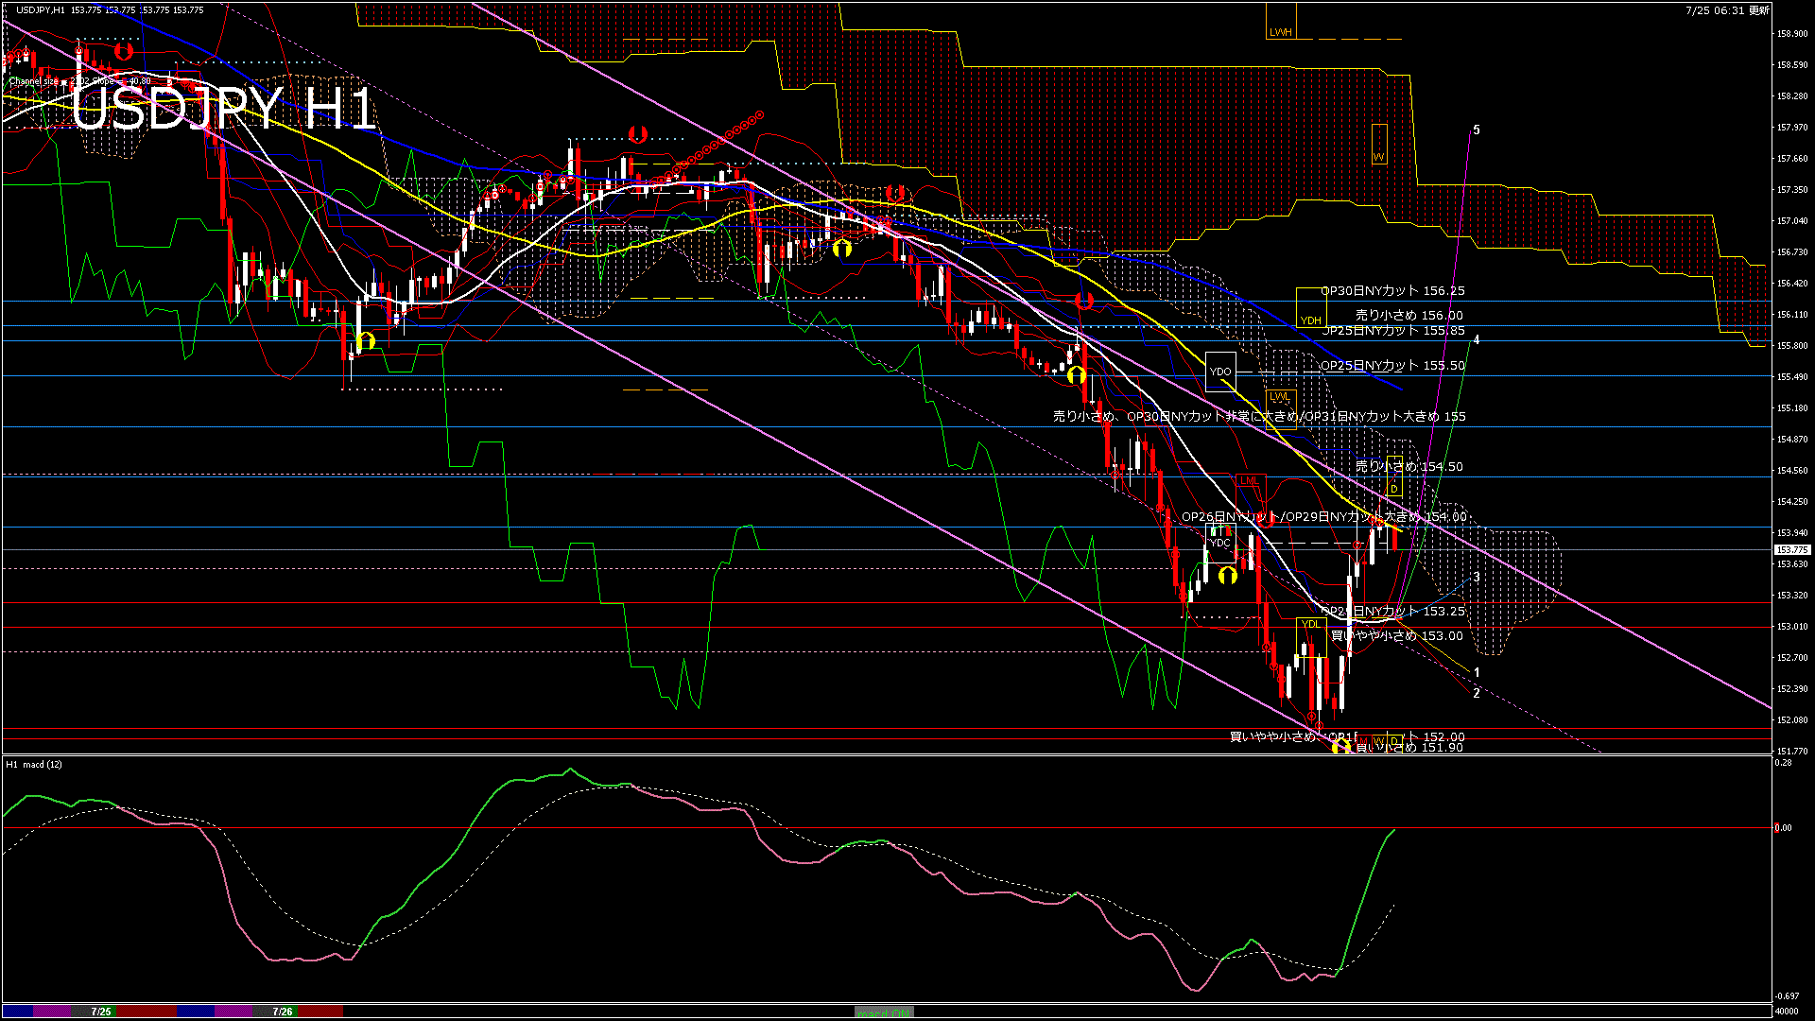Select the yellow YDL marker box
The image size is (1815, 1021).
pos(1310,624)
